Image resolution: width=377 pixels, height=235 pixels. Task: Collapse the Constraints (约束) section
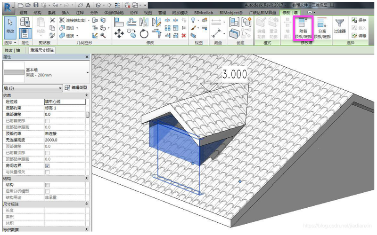coord(86,95)
